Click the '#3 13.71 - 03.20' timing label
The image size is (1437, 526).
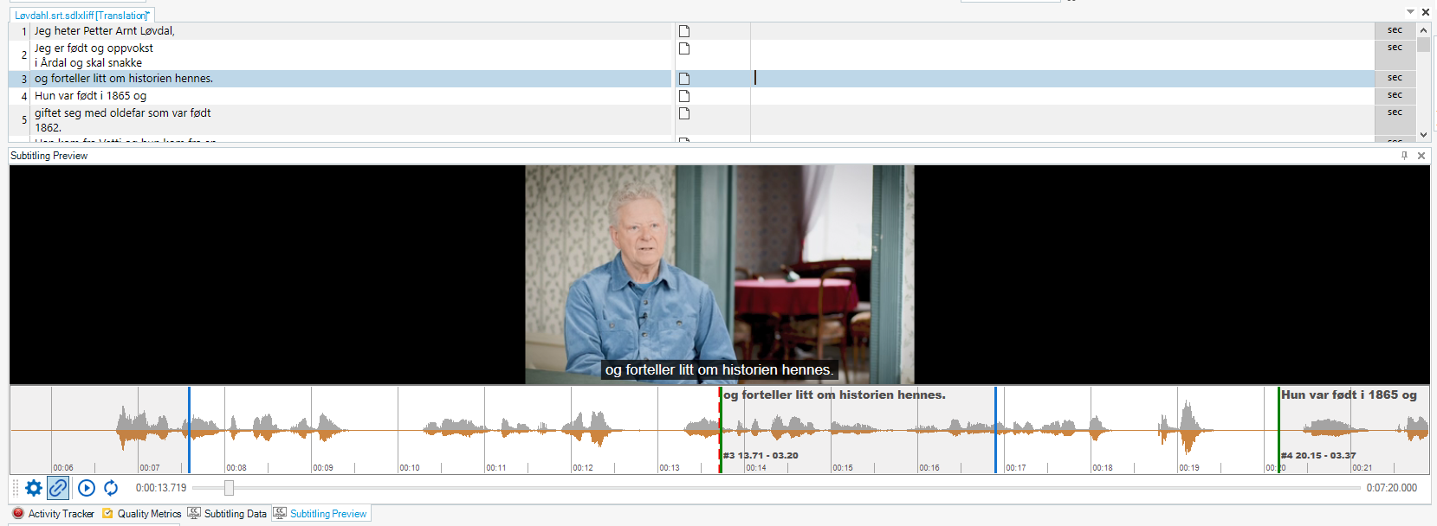[761, 456]
